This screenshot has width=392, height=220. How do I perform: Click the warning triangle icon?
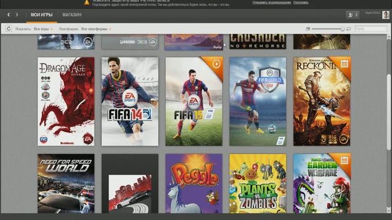(x=86, y=2)
